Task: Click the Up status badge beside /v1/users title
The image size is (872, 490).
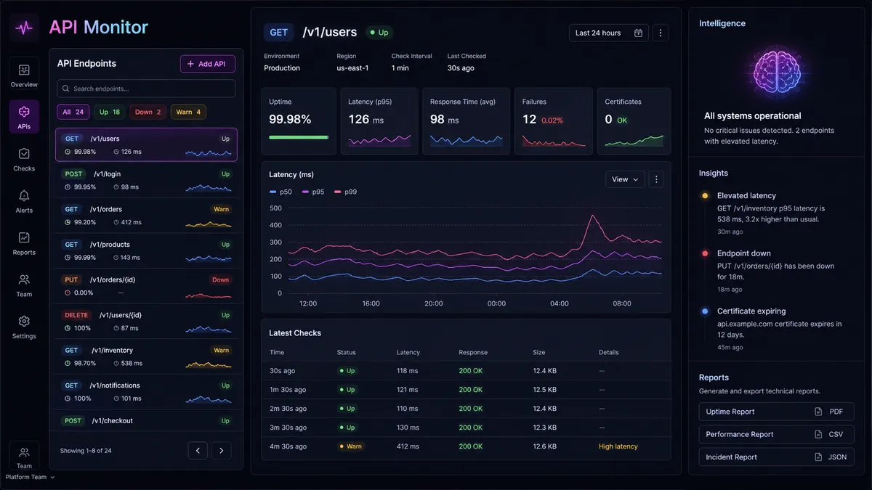Action: point(379,33)
